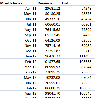Select traffic value 75266
95x98 pixels.
(x=76, y=83)
